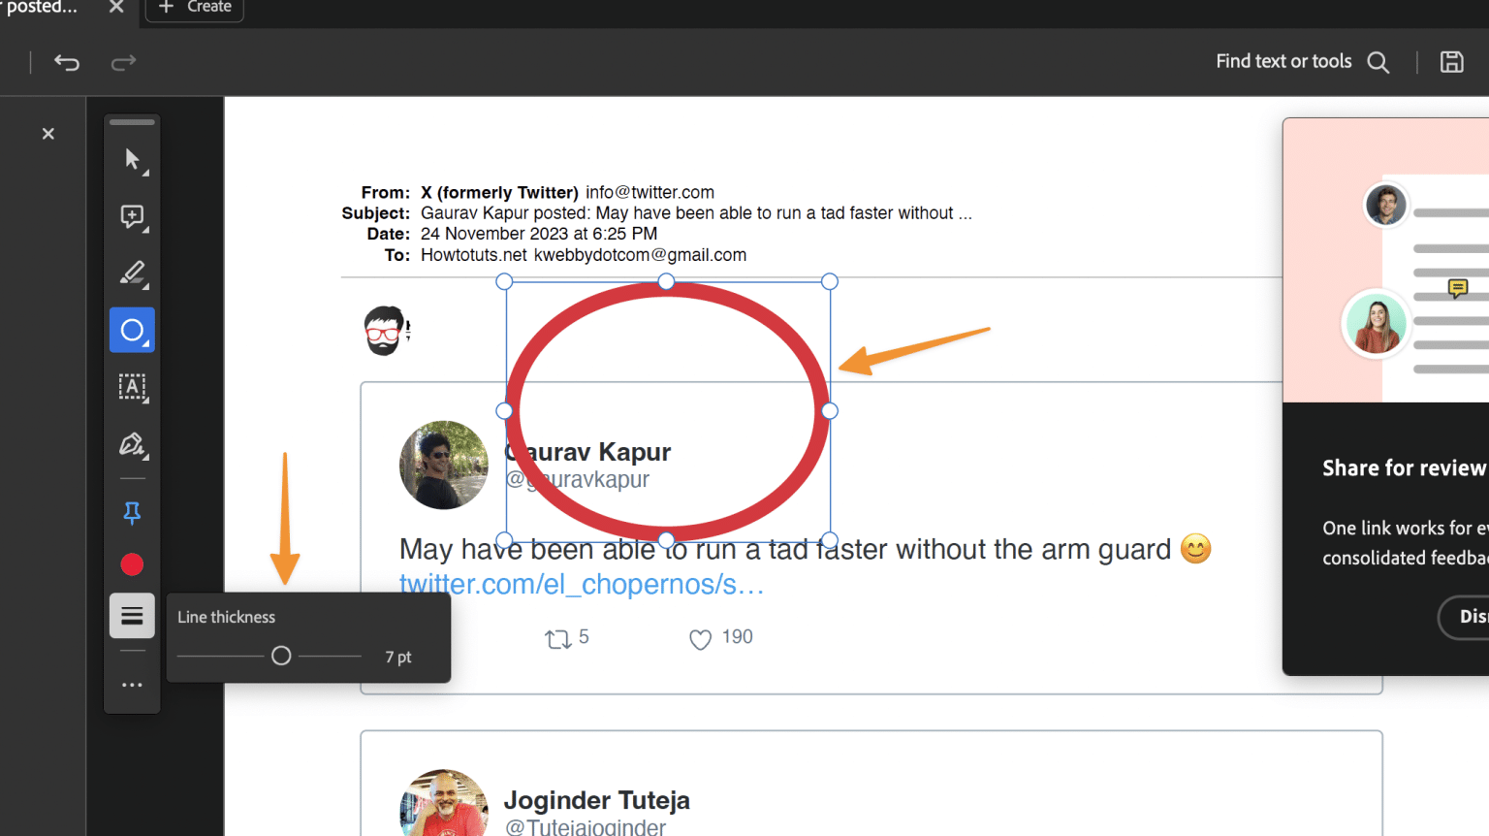Toggle the pin toolbar icon
1489x836 pixels.
133,513
